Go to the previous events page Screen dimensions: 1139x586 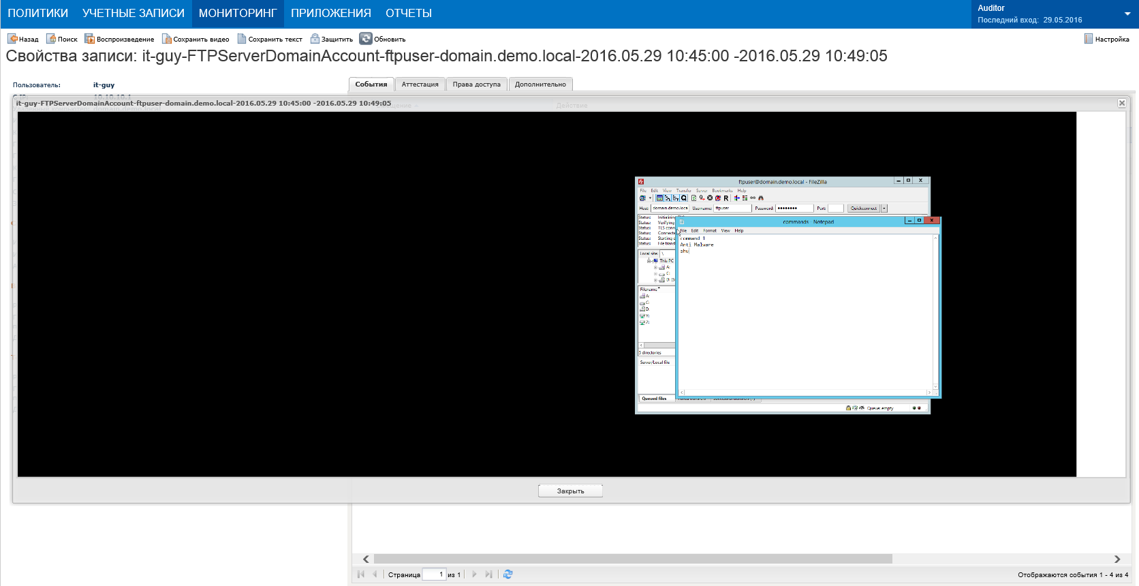coord(375,574)
